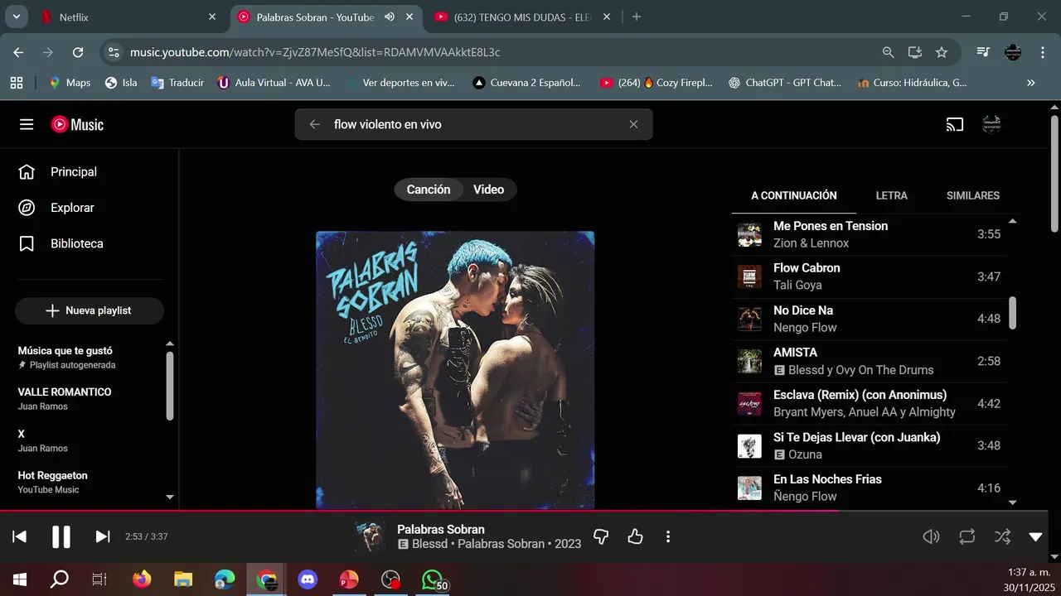Play Esclava (Remix) from queue
This screenshot has height=596, width=1061.
[x=869, y=403]
